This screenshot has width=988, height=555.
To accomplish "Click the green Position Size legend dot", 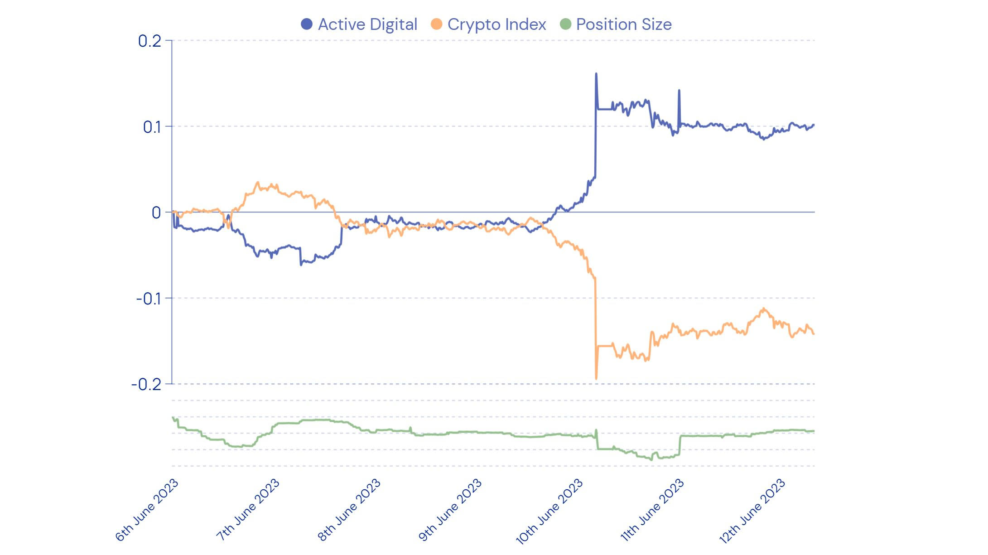I will click(565, 24).
